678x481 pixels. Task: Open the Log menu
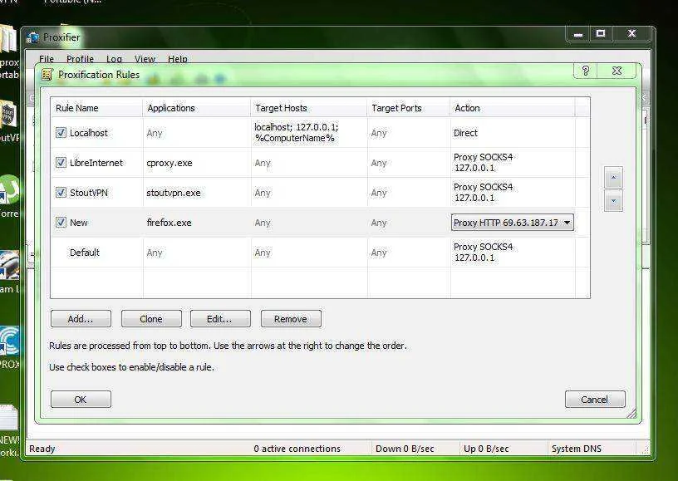pyautogui.click(x=114, y=59)
